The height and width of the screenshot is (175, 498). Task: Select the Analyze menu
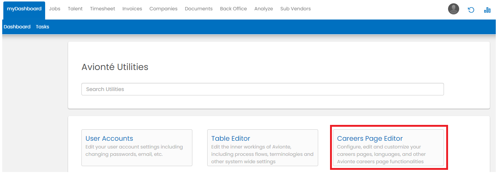(263, 8)
